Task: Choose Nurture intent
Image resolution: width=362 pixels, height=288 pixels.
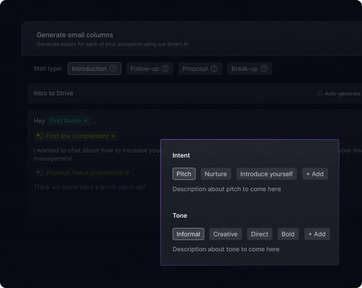Action: (216, 174)
